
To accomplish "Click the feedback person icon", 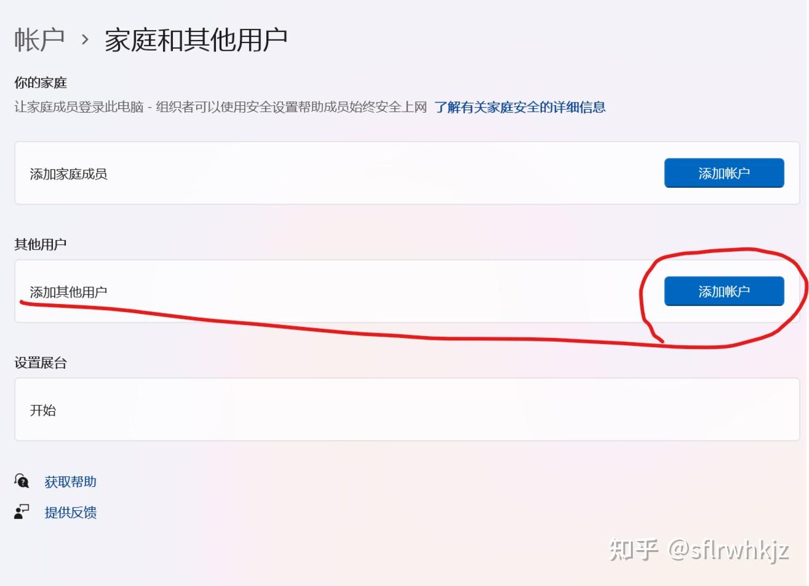I will [x=22, y=512].
